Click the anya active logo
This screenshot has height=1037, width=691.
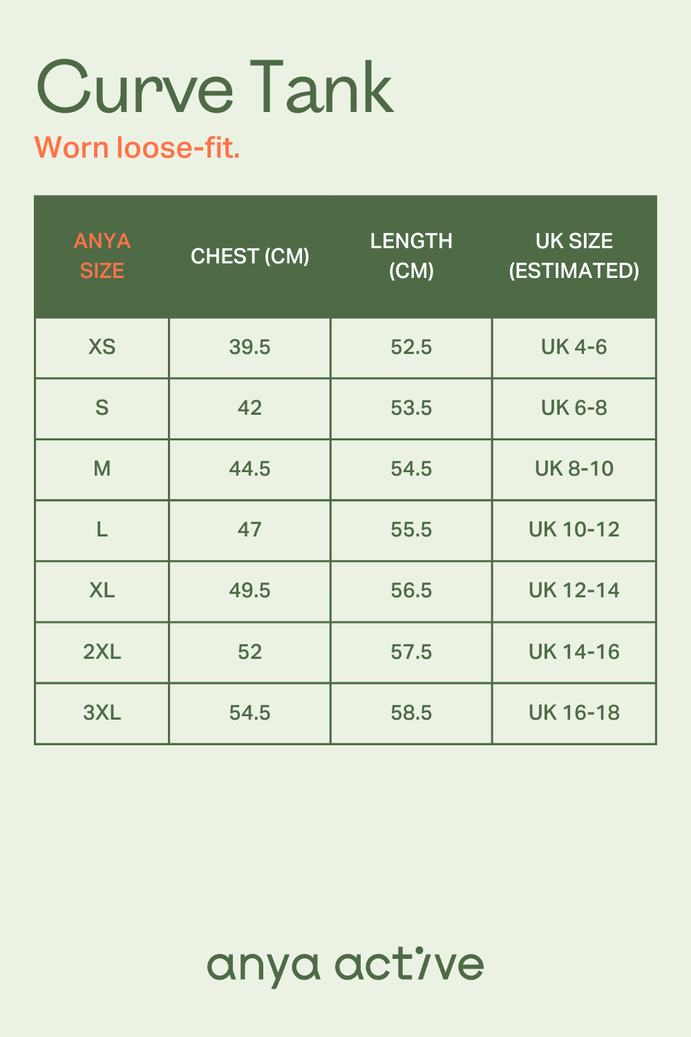pos(345,965)
